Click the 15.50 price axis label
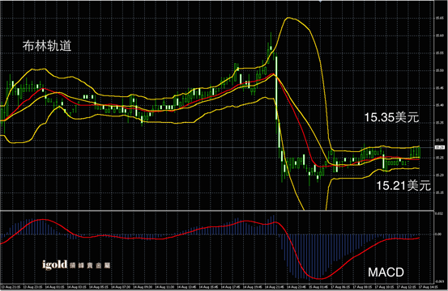The height and width of the screenshot is (291, 448). pyautogui.click(x=439, y=70)
